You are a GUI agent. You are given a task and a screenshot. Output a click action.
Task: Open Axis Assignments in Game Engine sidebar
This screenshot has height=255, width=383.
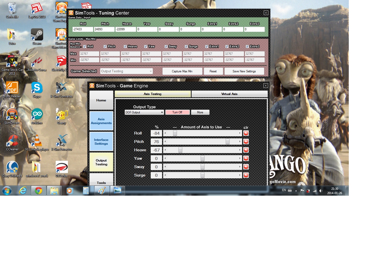[x=101, y=121]
